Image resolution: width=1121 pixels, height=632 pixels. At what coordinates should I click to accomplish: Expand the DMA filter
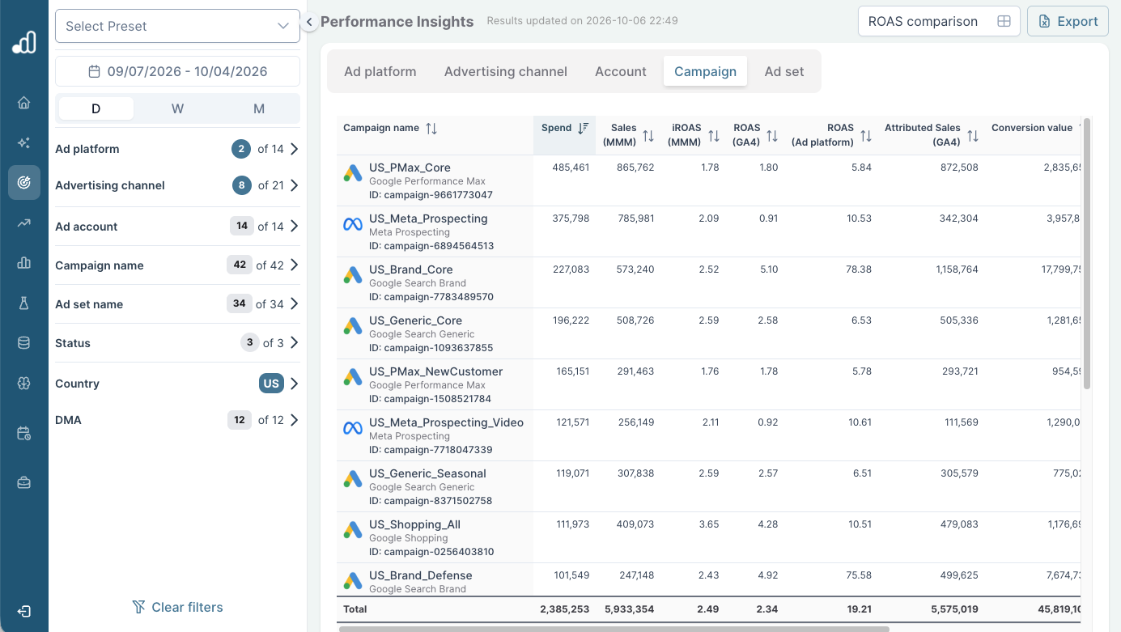(x=177, y=420)
